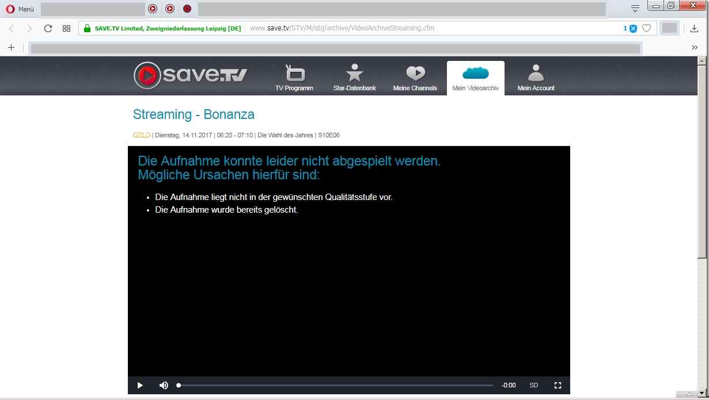Enter fullscreen video mode

click(x=557, y=385)
